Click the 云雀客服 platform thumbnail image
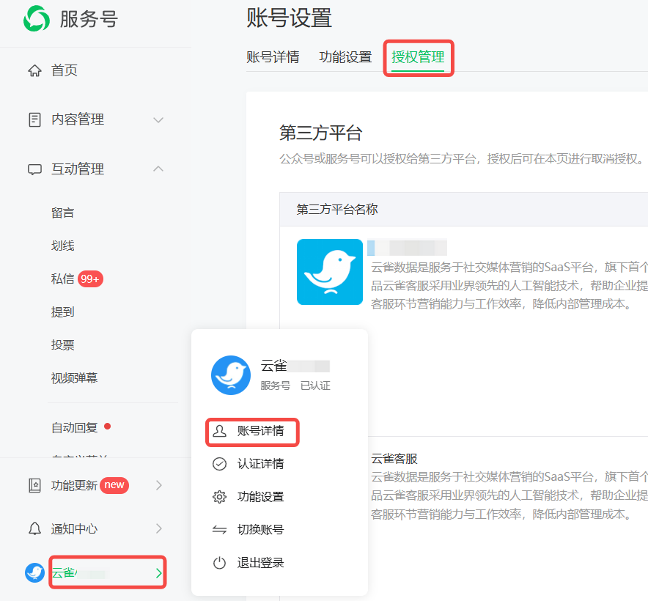 pyautogui.click(x=329, y=272)
